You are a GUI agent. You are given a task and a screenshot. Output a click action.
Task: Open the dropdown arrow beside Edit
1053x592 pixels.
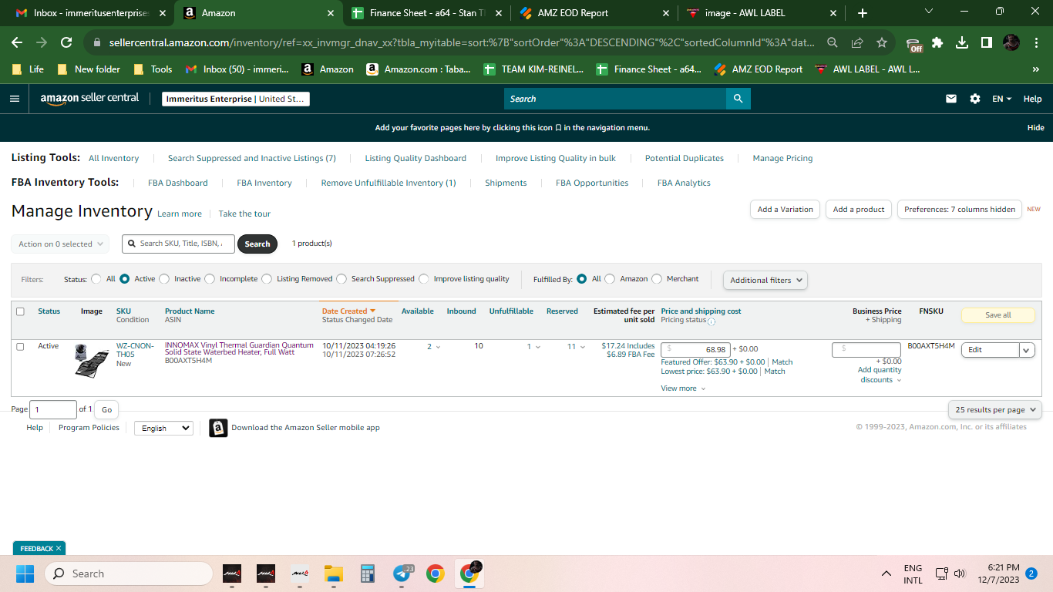[x=1027, y=350]
